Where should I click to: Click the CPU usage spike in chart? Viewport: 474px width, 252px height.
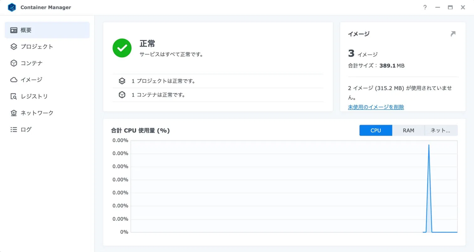[x=429, y=188]
